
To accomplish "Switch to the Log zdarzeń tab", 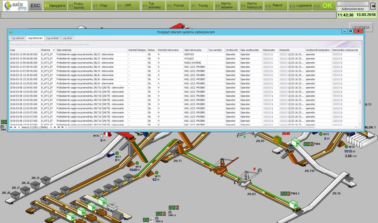I will coord(18,38).
